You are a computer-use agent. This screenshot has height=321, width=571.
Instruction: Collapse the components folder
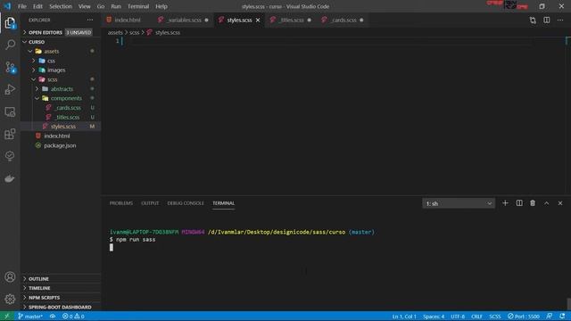(x=61, y=98)
